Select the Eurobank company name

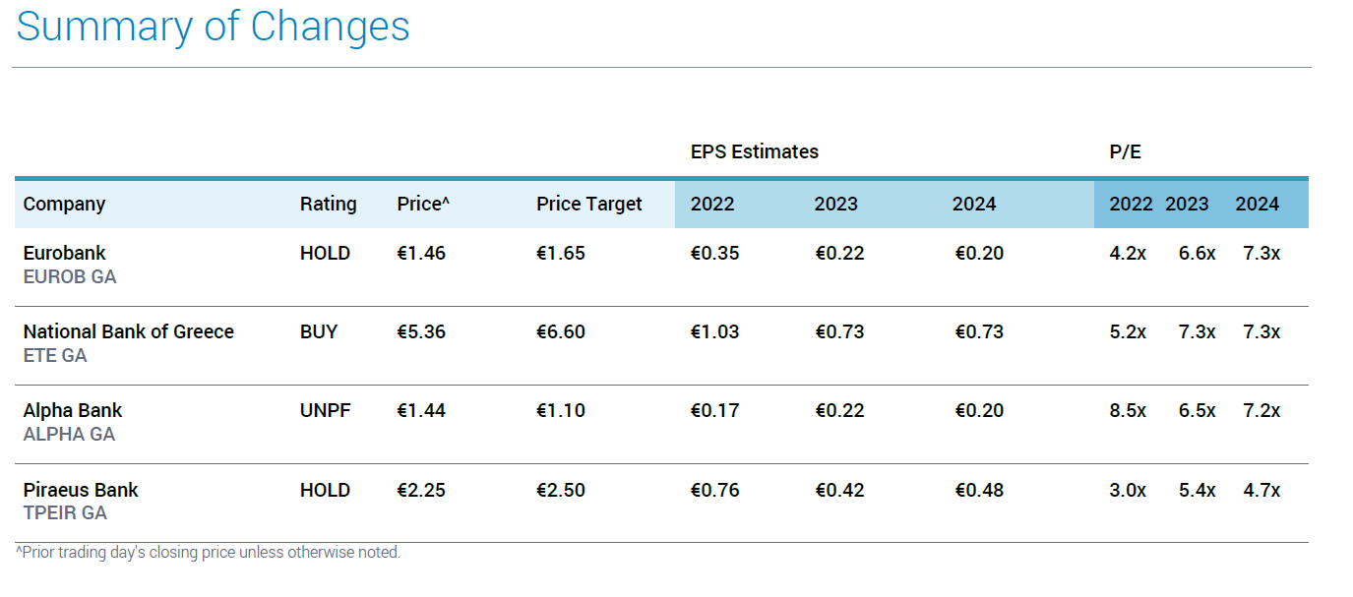click(x=64, y=253)
